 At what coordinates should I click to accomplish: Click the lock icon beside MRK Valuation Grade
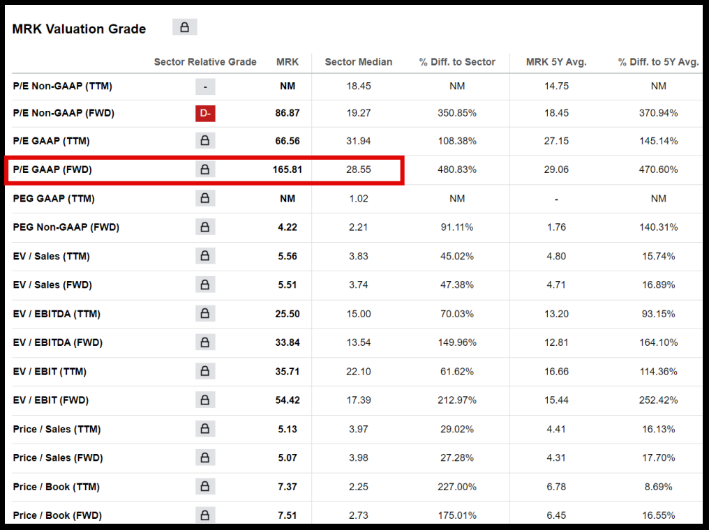point(184,27)
